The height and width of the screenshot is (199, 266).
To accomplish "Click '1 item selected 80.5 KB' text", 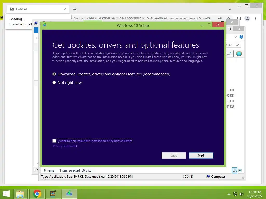I will (75, 170).
